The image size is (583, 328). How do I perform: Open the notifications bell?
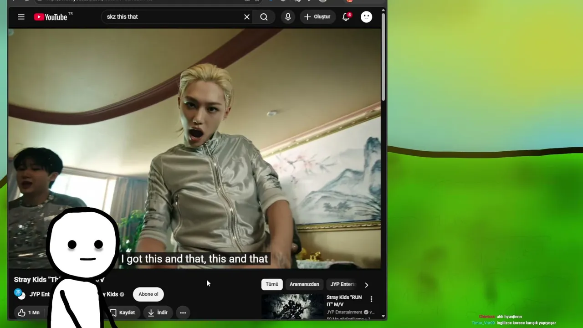point(346,17)
